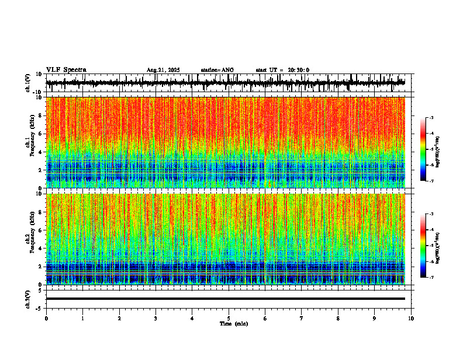Click the "-5" tick on ch.3(V) axis
This screenshot has width=463, height=357.
pyautogui.click(x=39, y=309)
